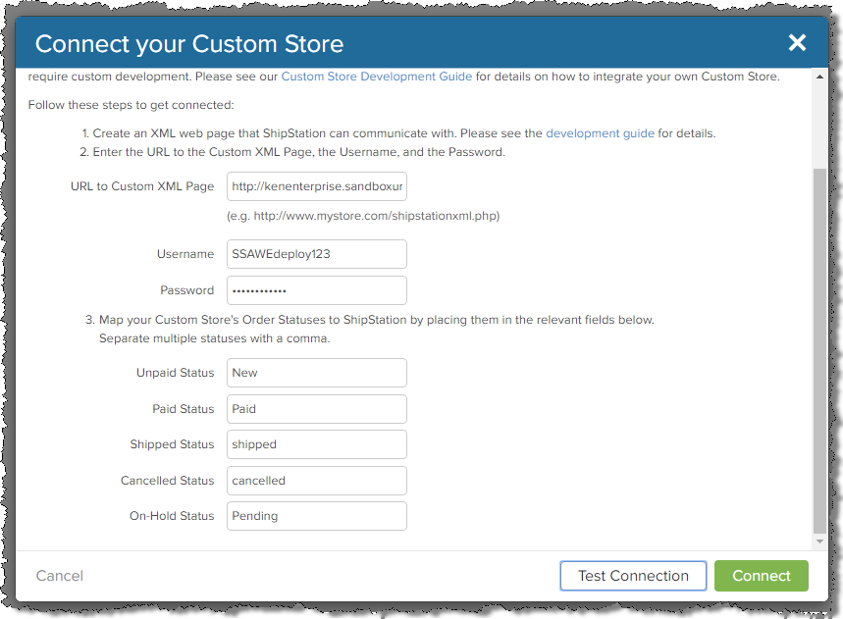Click the scrollbar up arrow
The image size is (843, 619).
(819, 77)
